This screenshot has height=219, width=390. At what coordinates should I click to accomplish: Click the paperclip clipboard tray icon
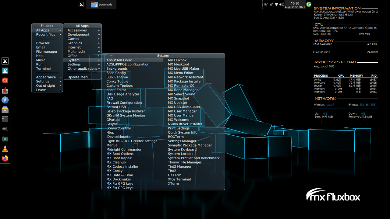271,5
